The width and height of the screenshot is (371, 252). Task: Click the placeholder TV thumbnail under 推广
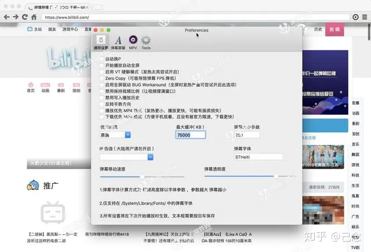(x=53, y=212)
